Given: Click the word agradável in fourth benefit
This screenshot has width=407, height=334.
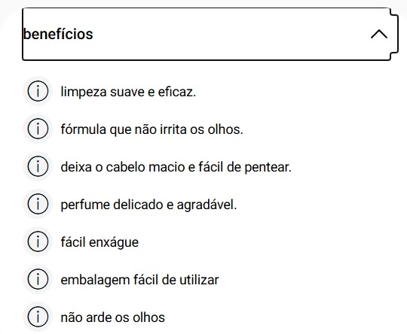Looking at the screenshot, I should tap(207, 205).
